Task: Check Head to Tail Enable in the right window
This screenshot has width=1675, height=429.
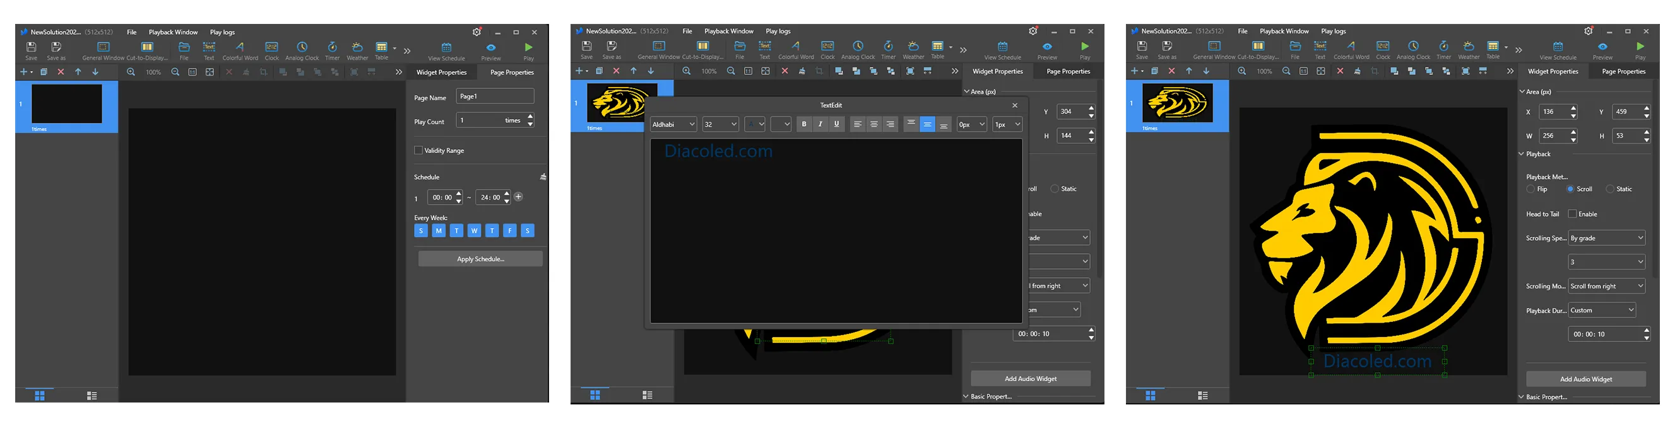Action: [1572, 214]
